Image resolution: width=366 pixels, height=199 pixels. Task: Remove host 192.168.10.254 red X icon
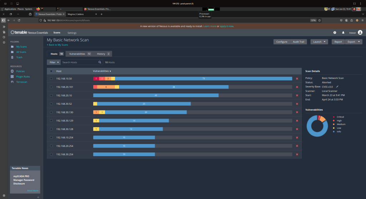tap(297, 138)
